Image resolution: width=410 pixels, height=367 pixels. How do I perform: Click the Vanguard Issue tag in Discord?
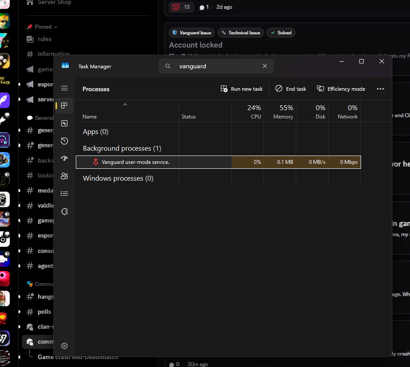pyautogui.click(x=192, y=33)
